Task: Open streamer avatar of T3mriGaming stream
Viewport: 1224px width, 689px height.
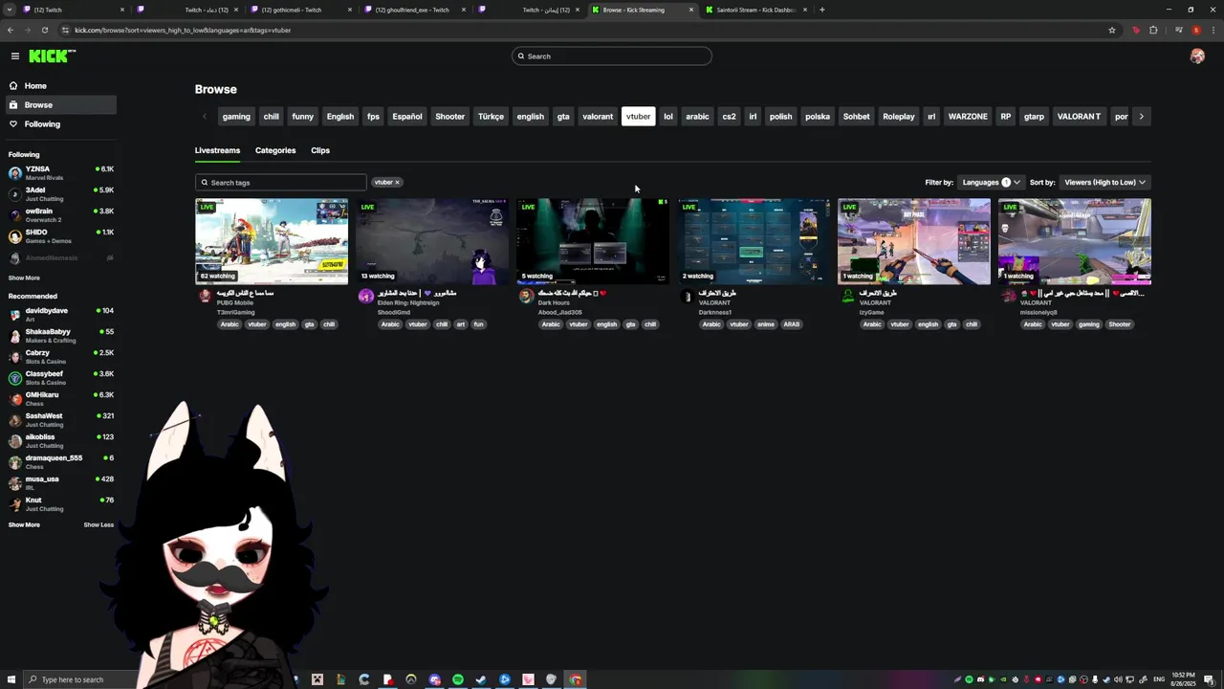Action: click(205, 297)
